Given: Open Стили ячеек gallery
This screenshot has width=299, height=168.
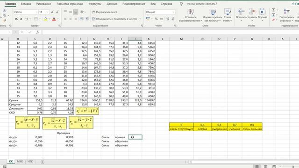Looking at the screenshot, I should pyautogui.click(x=228, y=15).
